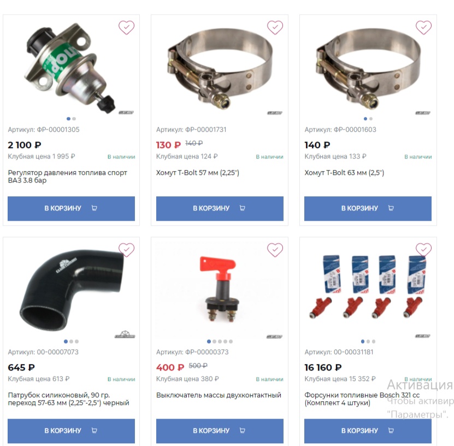Select third image dot on battery switch
Viewport: 454px width, 446px height.
click(x=220, y=342)
